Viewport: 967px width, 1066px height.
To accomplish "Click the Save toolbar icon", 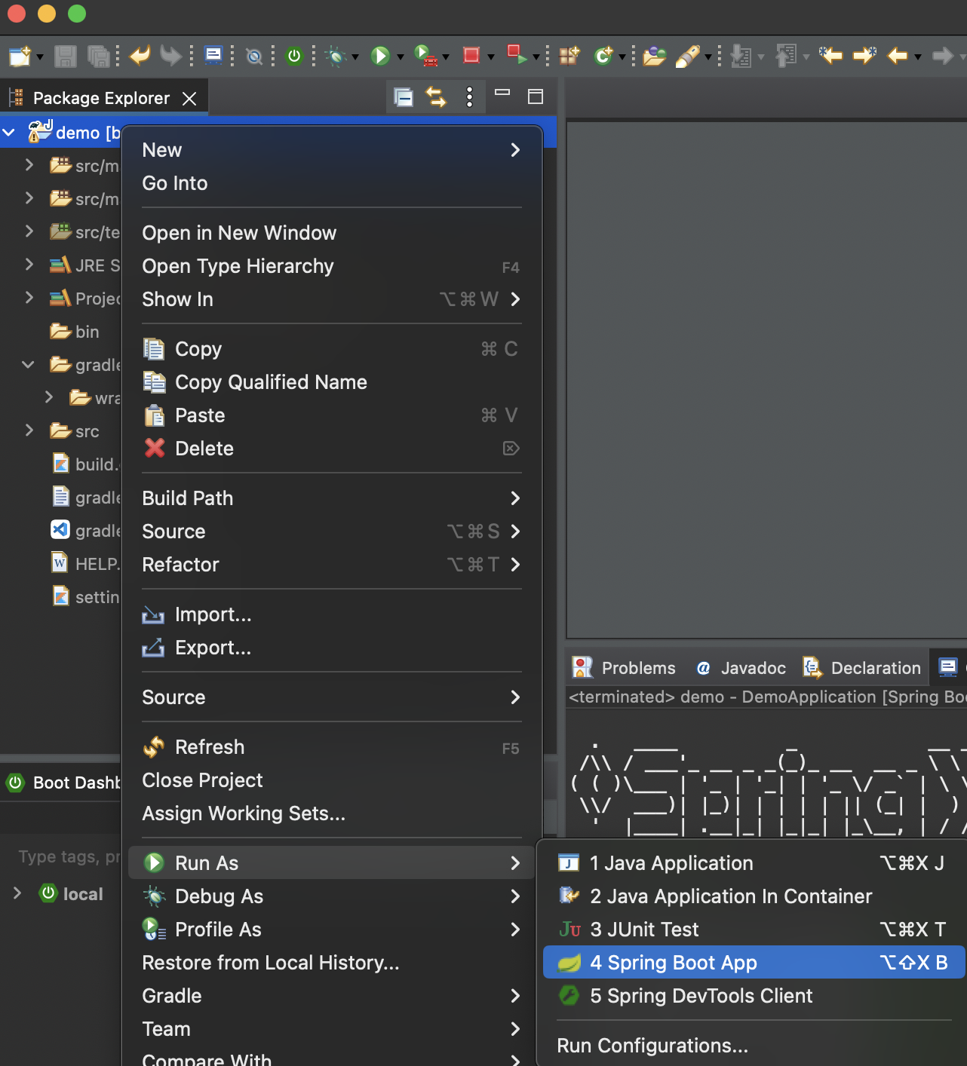I will pos(66,56).
